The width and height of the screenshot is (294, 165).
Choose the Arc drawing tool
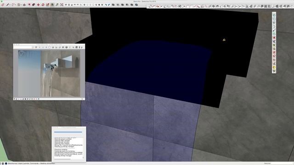(x=13, y=5)
